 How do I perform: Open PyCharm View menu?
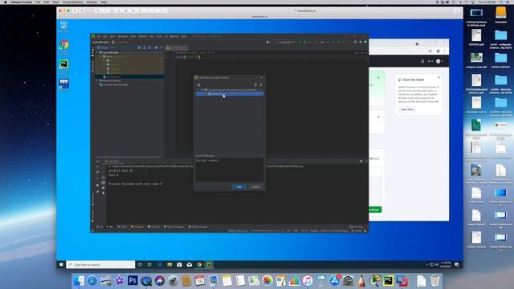112,36
